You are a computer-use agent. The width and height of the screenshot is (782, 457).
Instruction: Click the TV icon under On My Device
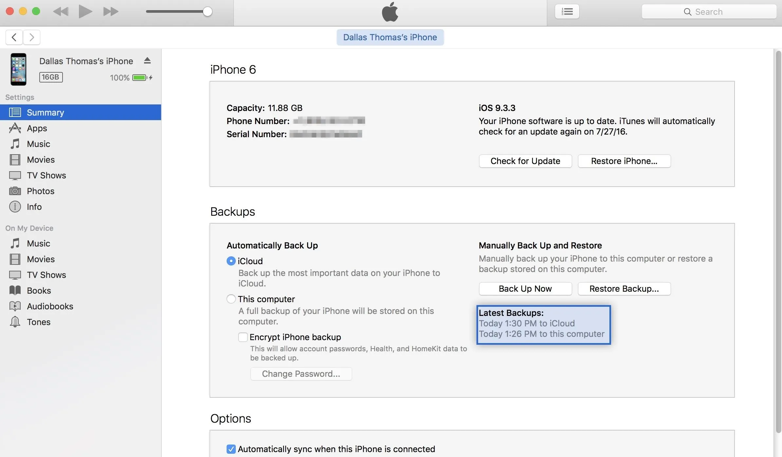pos(15,275)
